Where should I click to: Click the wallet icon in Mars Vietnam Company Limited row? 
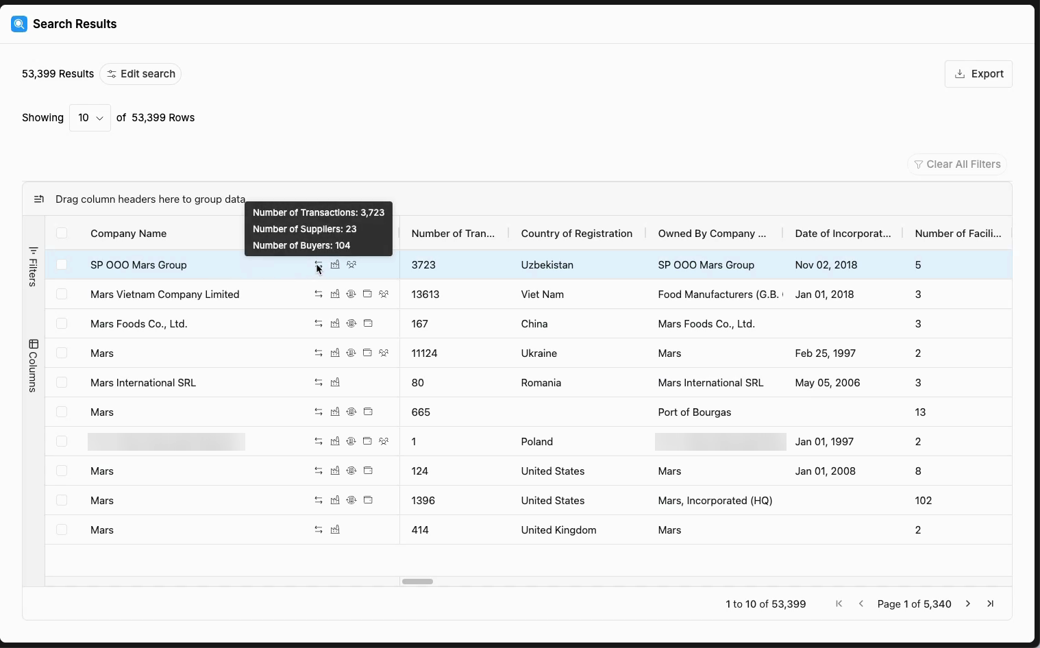point(368,294)
